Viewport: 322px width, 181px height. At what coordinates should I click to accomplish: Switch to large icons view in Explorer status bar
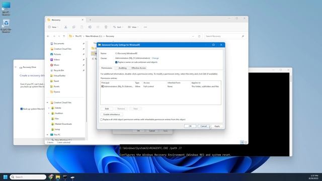tap(246, 142)
